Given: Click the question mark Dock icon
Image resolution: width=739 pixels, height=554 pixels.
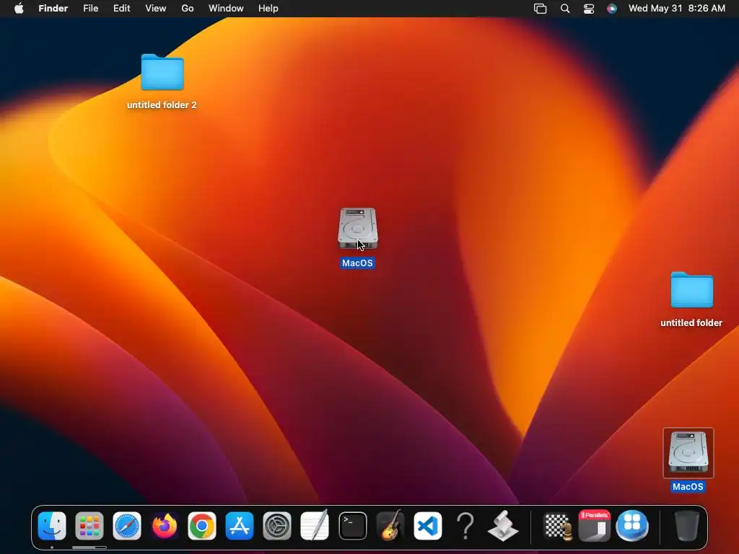Looking at the screenshot, I should [465, 525].
